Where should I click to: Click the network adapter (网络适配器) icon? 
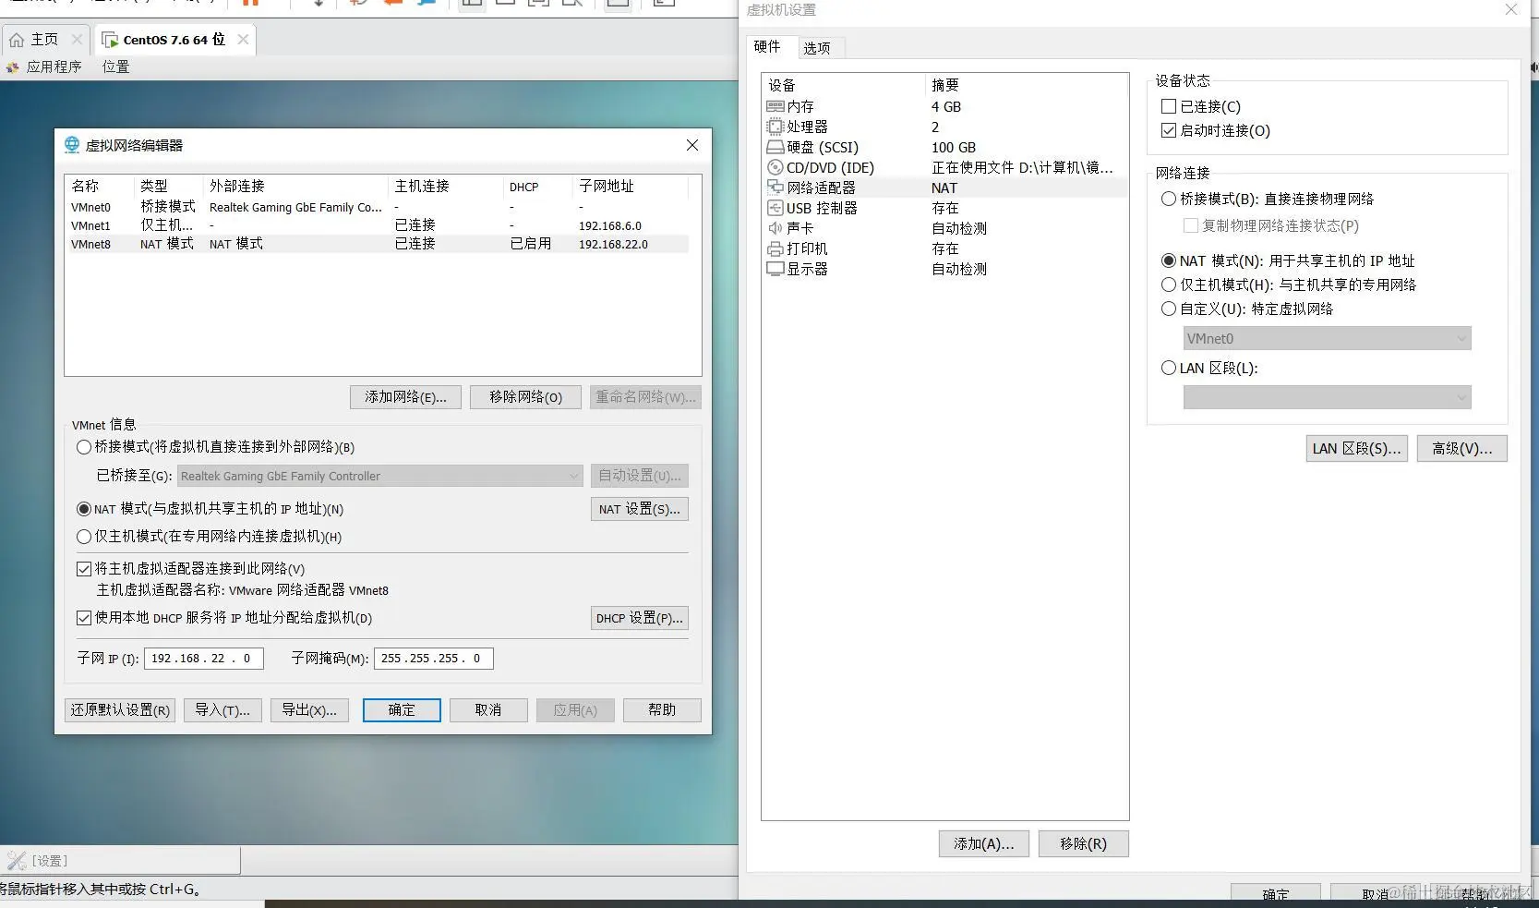pos(776,188)
